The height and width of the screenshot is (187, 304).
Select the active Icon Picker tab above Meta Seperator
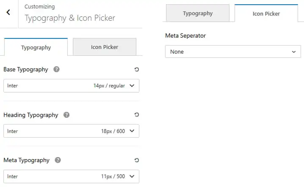266,13
